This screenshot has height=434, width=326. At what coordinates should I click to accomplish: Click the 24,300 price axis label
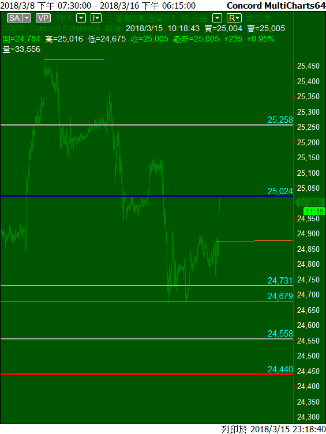point(308,417)
